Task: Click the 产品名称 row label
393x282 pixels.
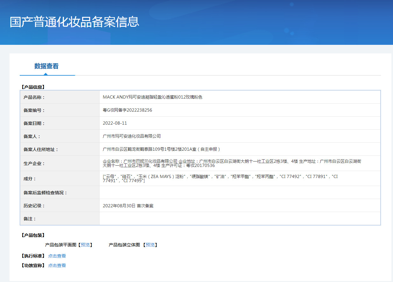Action: [34, 97]
